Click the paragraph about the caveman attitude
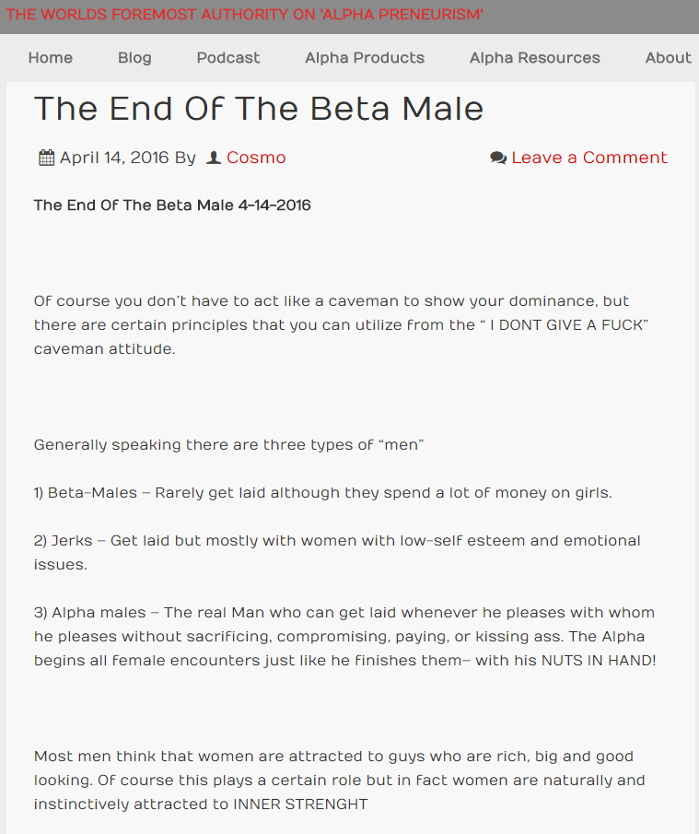 point(342,325)
